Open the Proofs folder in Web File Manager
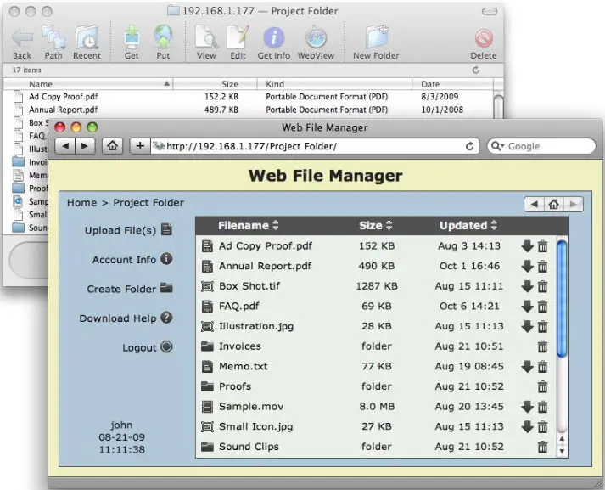The width and height of the screenshot is (605, 490). 235,386
